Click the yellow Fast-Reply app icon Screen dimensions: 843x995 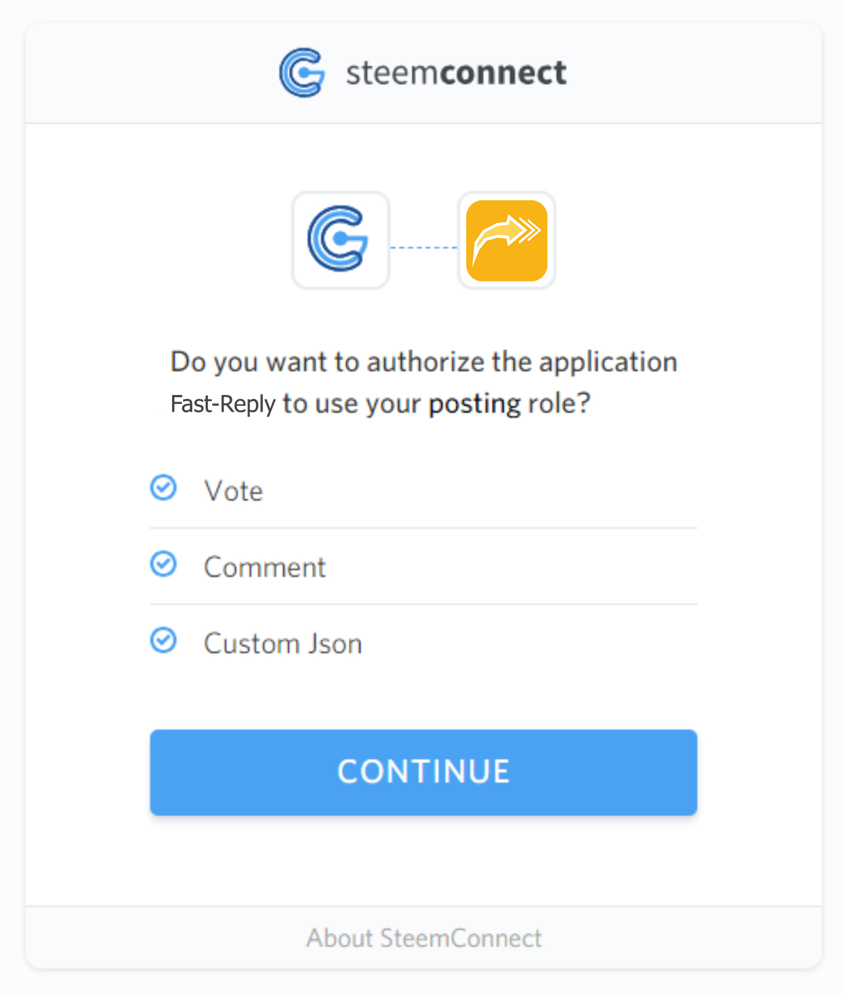pos(506,240)
